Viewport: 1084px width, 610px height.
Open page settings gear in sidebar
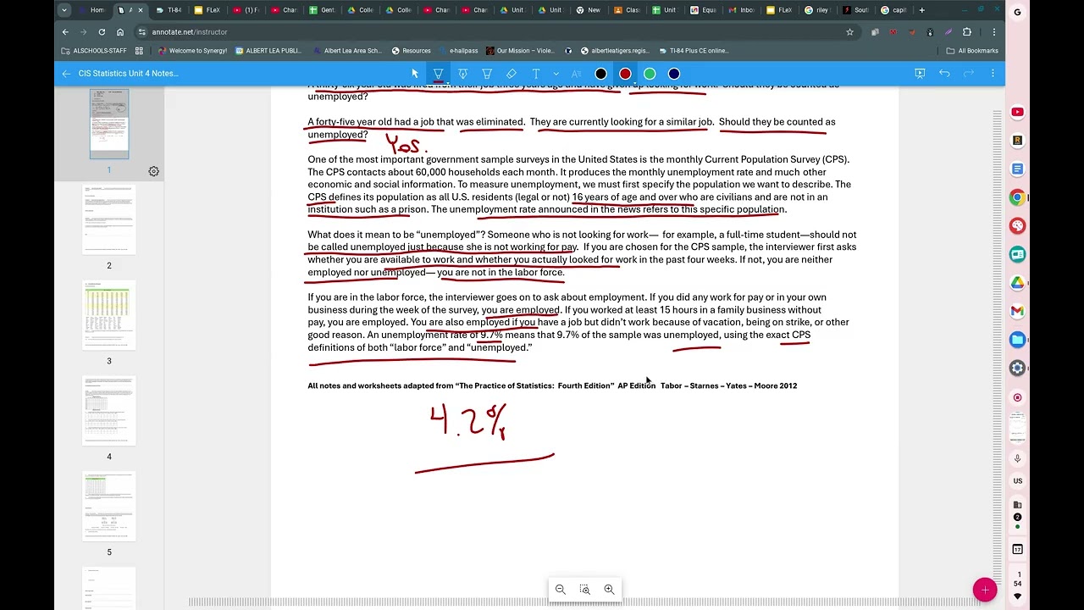(x=153, y=171)
